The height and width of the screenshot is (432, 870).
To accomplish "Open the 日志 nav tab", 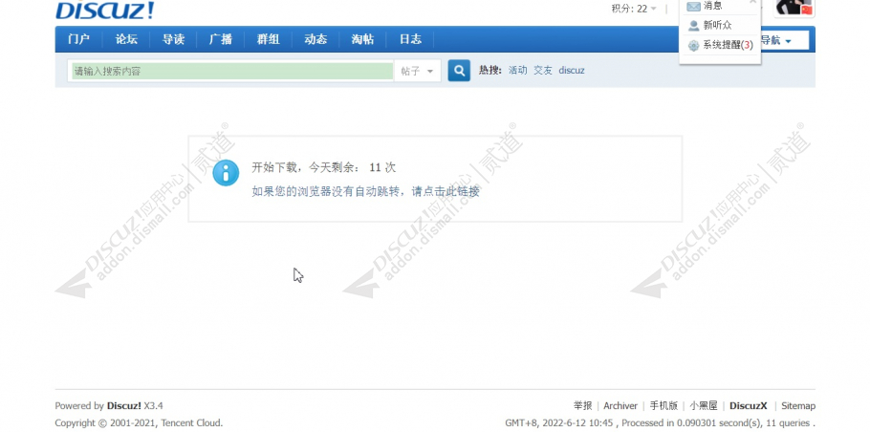I will [410, 39].
